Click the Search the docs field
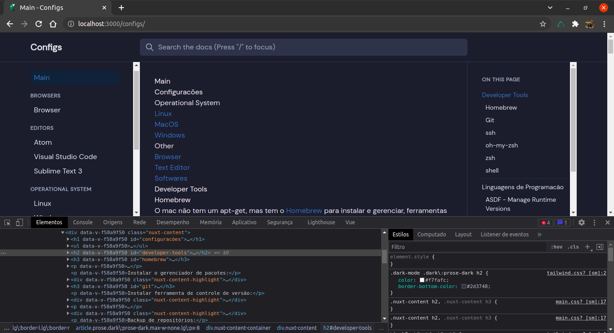 pyautogui.click(x=303, y=47)
